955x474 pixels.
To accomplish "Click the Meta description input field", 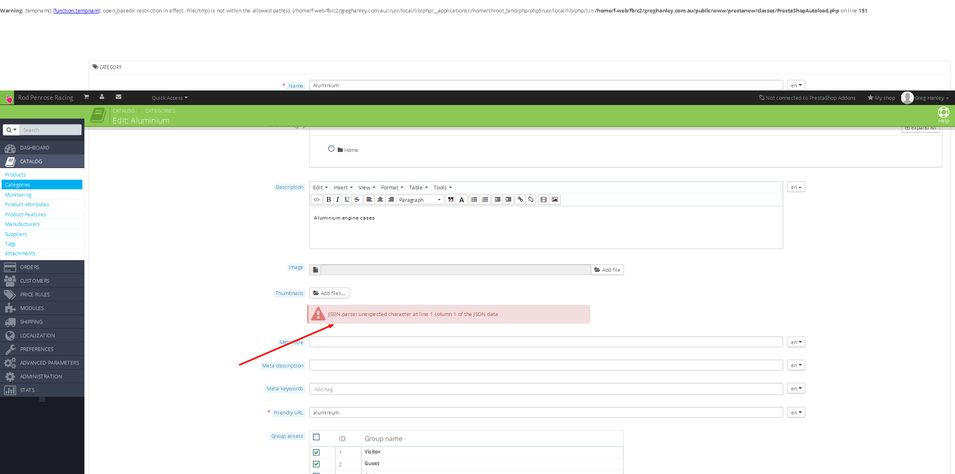I will (x=546, y=365).
